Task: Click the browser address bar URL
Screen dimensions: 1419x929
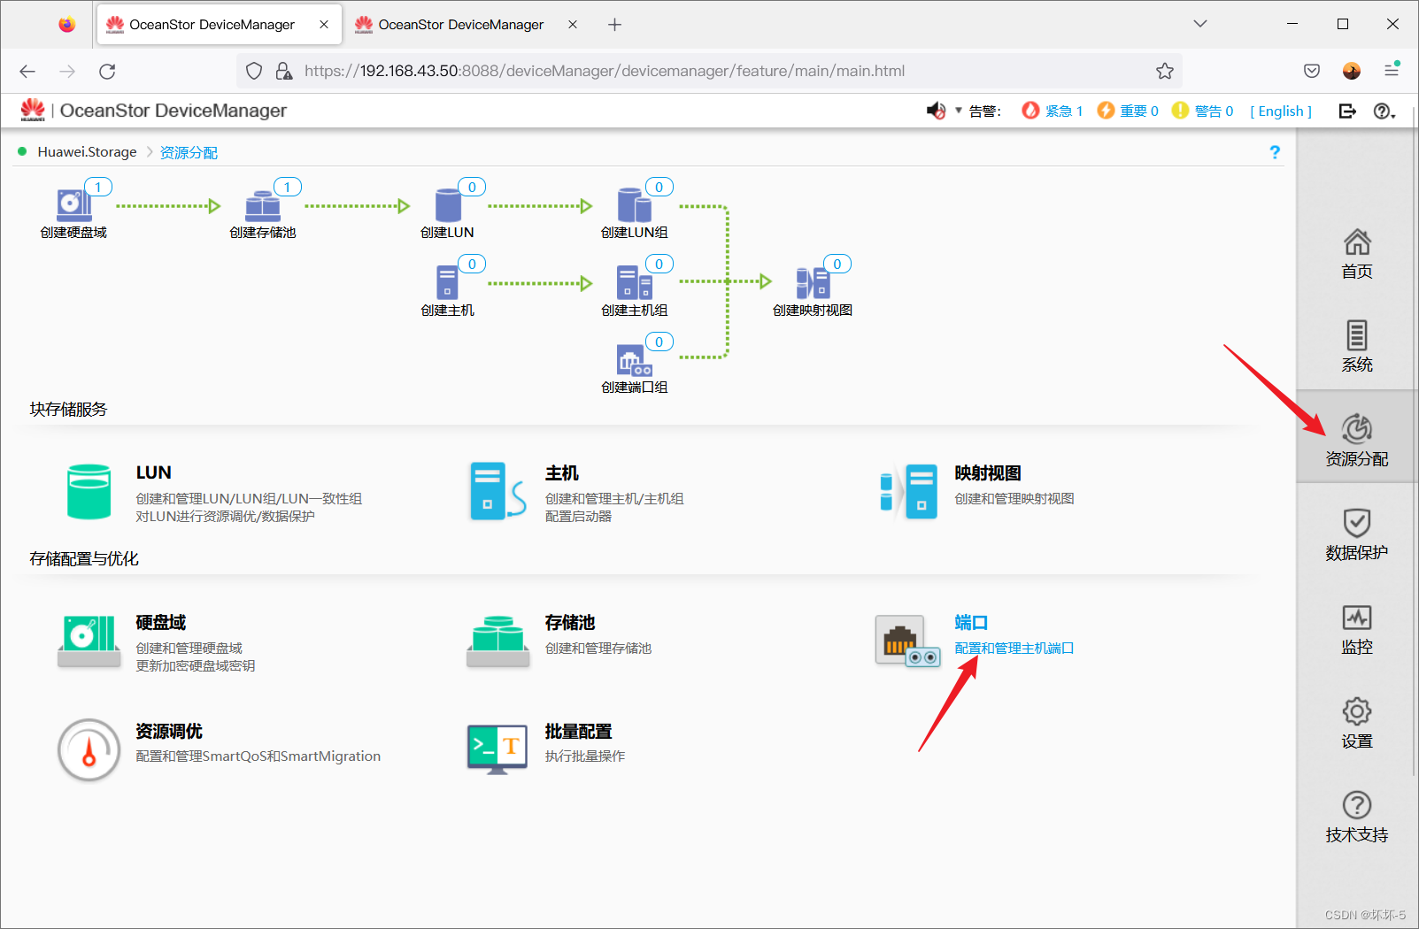Action: 605,71
